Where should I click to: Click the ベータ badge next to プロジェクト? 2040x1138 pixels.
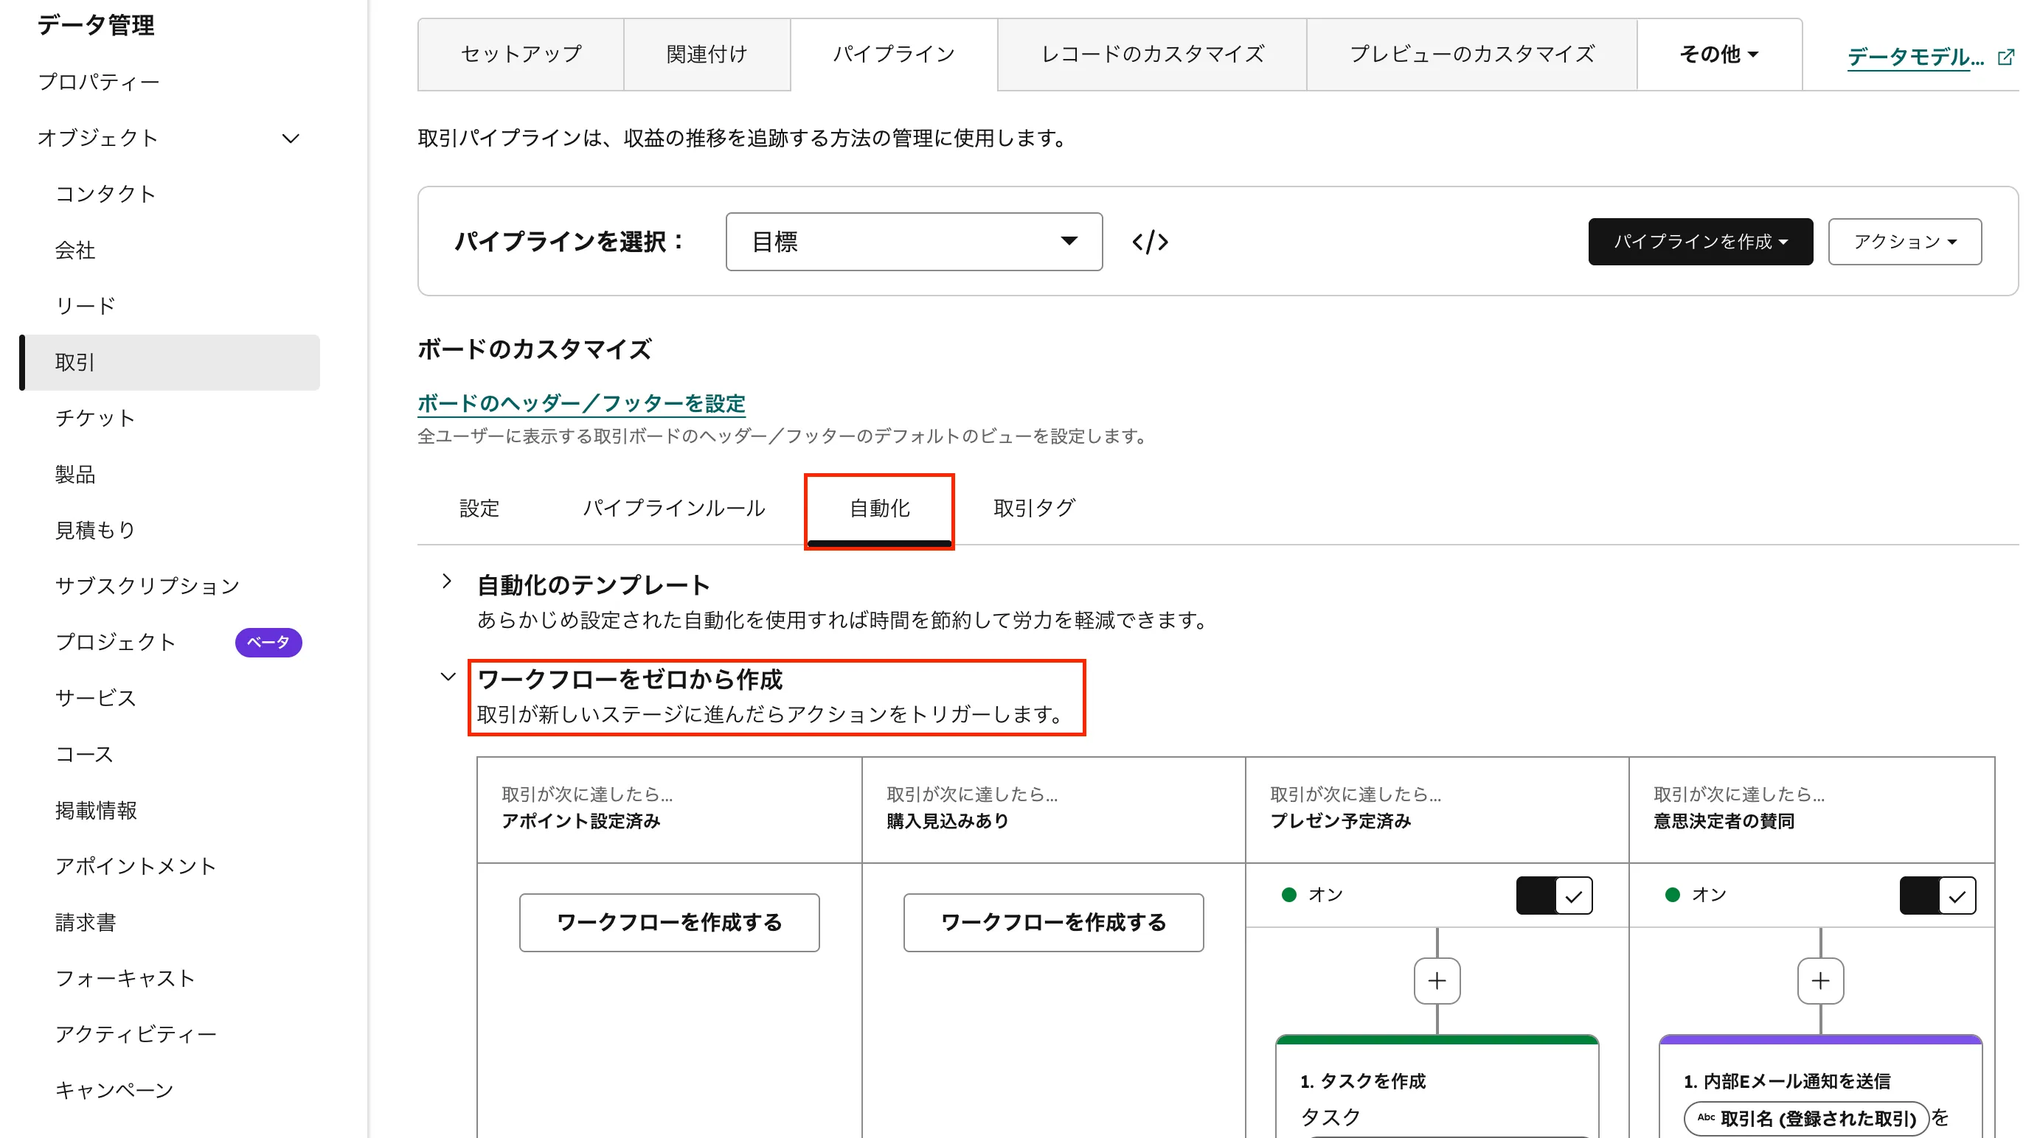(268, 643)
